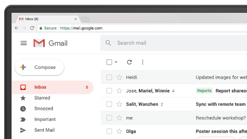
Task: Go back with the browser back arrow
Action: click(x=17, y=28)
